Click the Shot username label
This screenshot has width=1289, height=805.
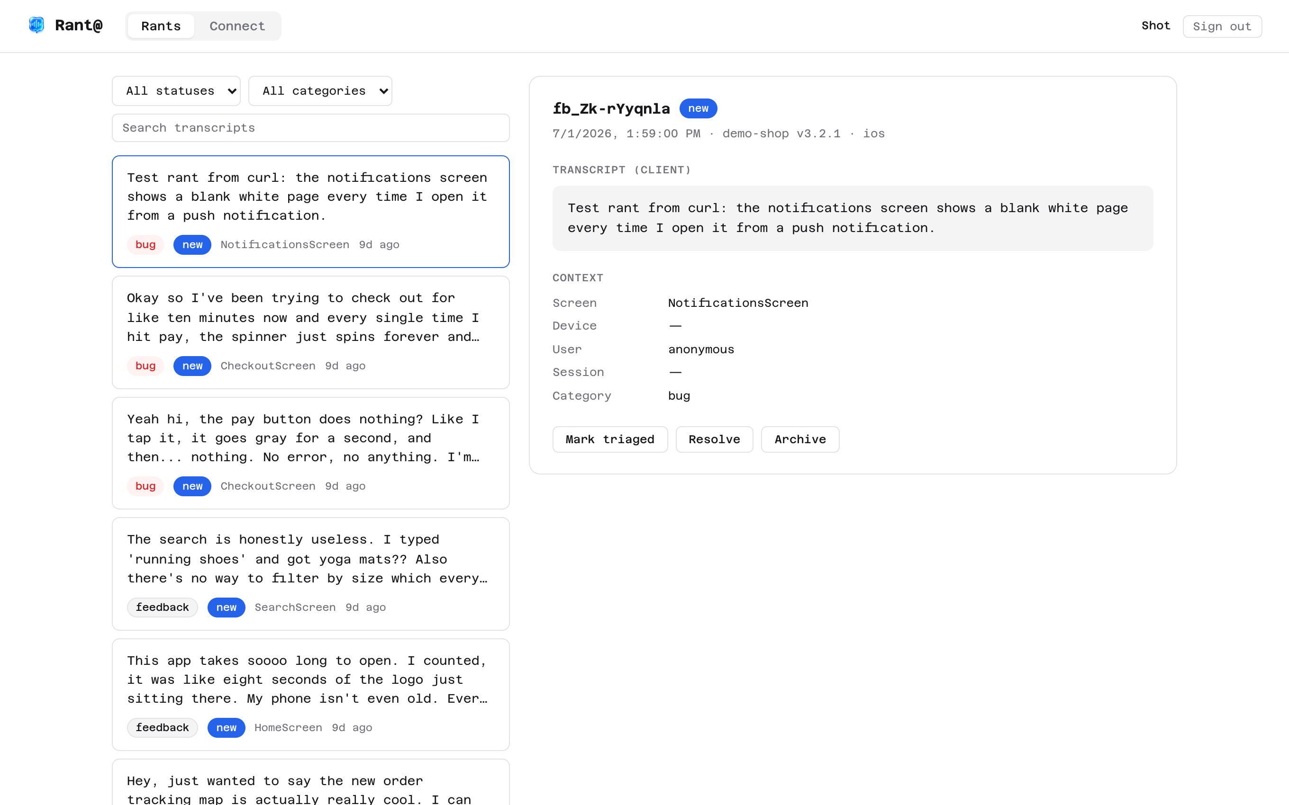point(1155,26)
